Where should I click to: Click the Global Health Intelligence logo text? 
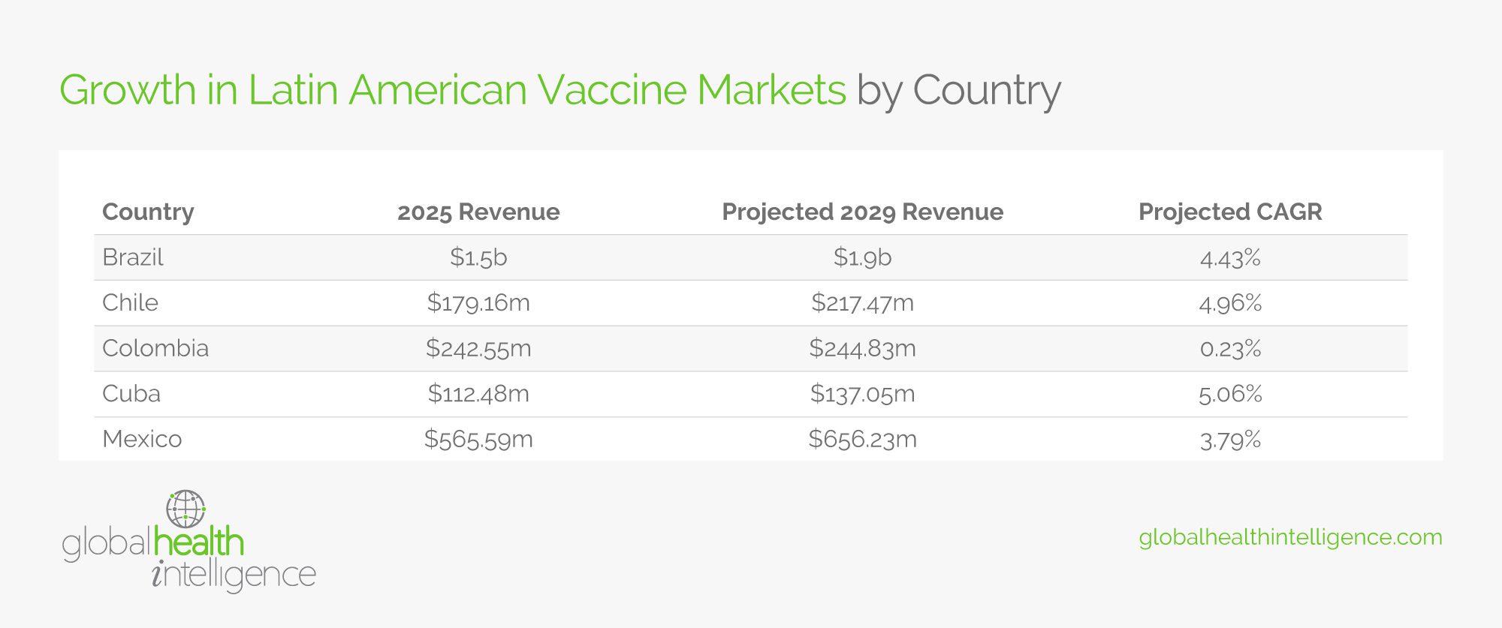pyautogui.click(x=189, y=557)
